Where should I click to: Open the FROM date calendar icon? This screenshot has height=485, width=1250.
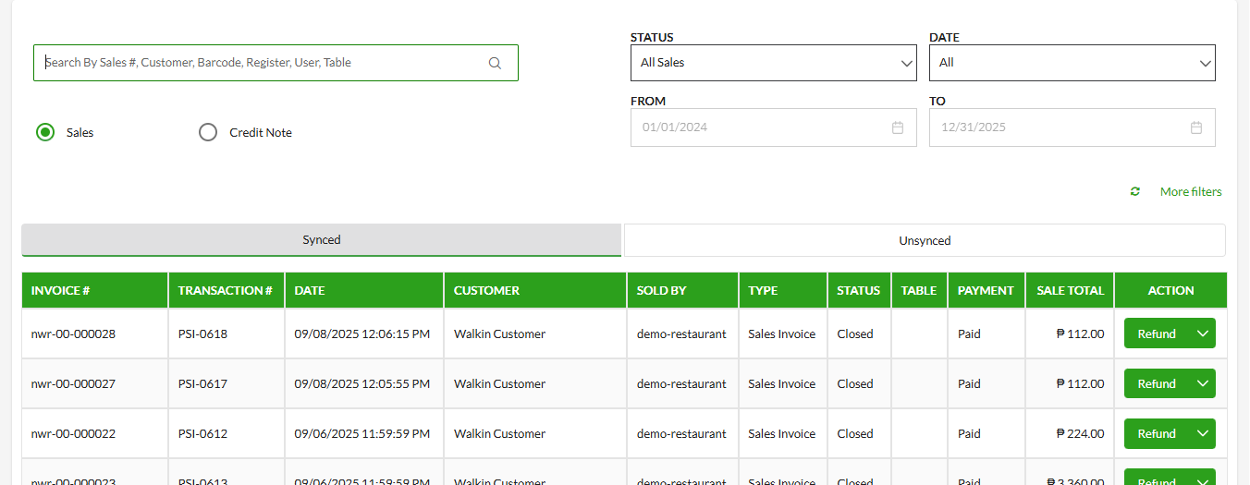(897, 127)
